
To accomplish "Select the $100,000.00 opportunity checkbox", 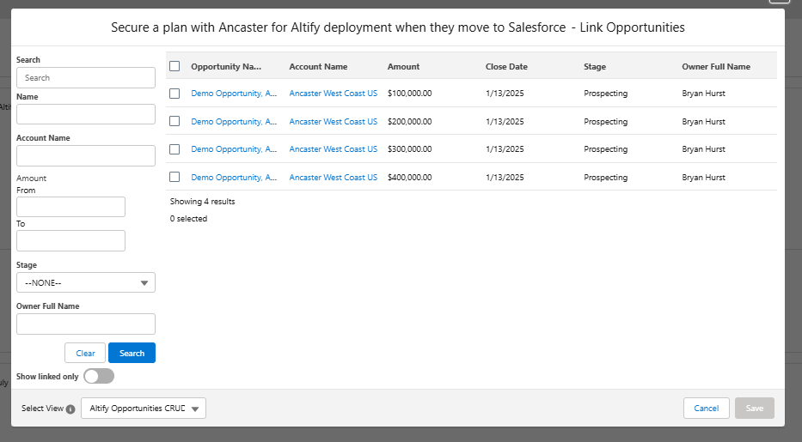I will click(x=174, y=94).
